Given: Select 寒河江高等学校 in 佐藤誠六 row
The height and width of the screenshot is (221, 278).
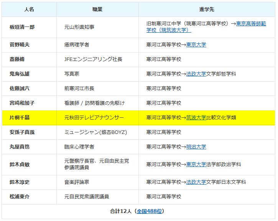Looking at the screenshot, I should pyautogui.click(x=164, y=88).
